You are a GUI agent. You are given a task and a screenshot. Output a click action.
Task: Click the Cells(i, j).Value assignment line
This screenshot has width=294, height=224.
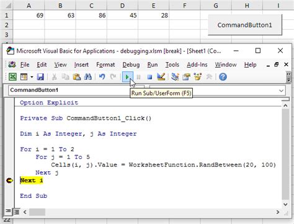point(163,165)
